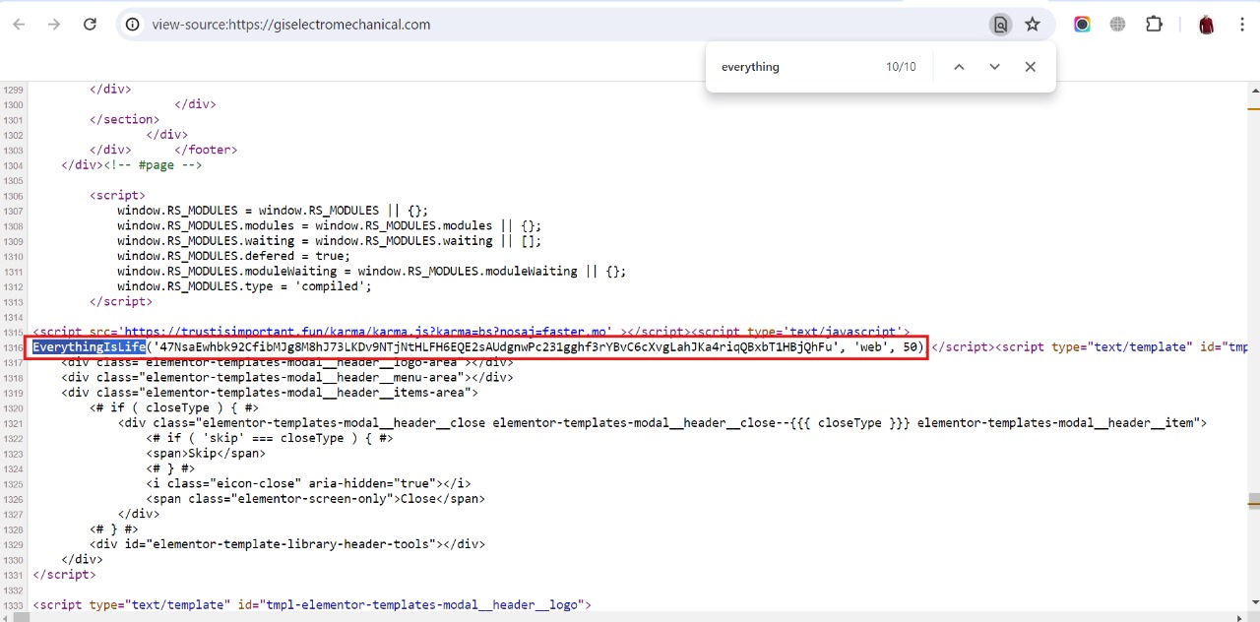The width and height of the screenshot is (1260, 622).
Task: Toggle the find-in-page icon in address bar
Action: [x=1000, y=25]
